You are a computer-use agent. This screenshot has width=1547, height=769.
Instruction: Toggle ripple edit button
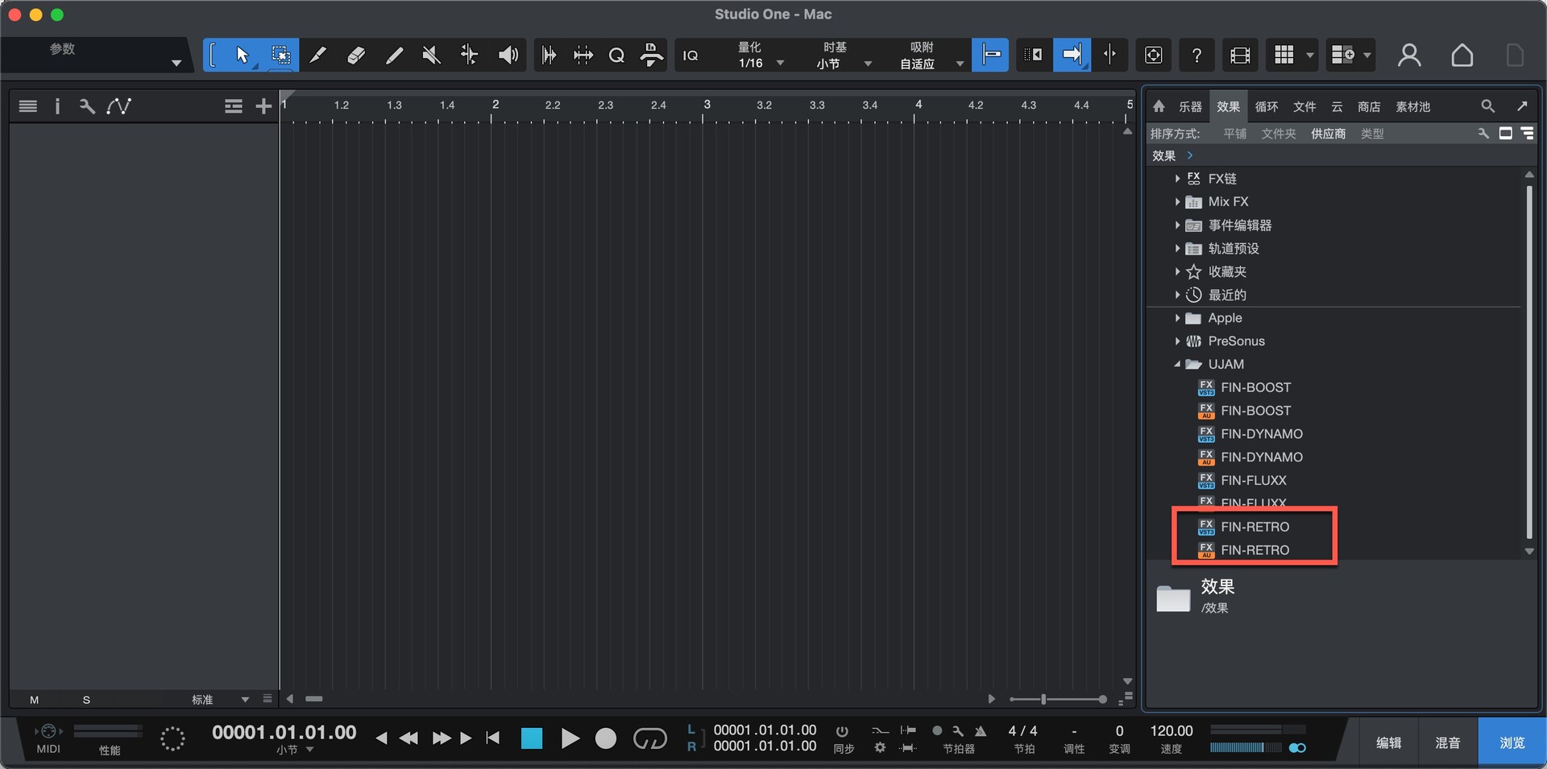coord(1034,55)
